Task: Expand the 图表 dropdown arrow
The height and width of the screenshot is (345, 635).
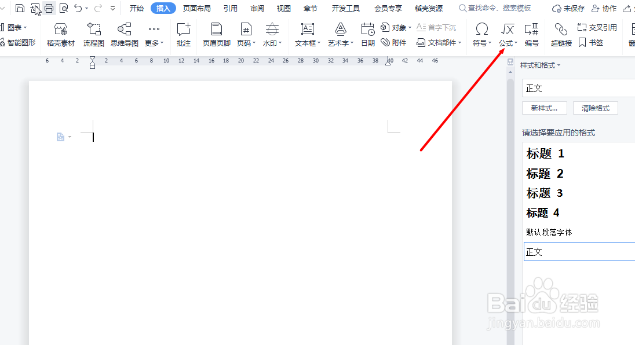Action: 25,28
